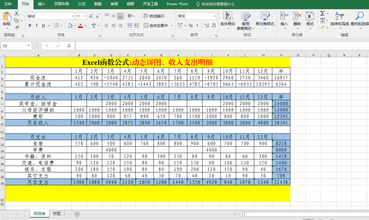Select the Format Painter brush icon
The image size is (369, 220).
(x=17, y=27)
